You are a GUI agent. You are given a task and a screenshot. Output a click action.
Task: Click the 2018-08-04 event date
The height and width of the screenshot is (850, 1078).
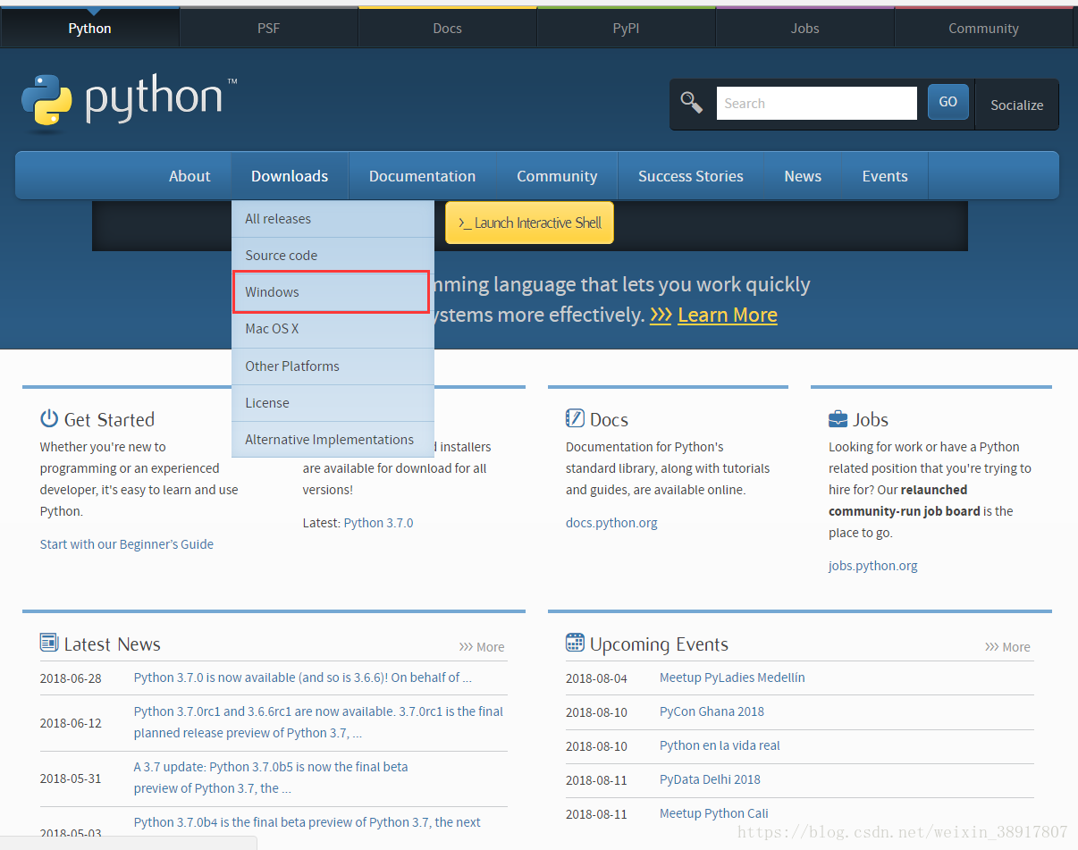[596, 678]
